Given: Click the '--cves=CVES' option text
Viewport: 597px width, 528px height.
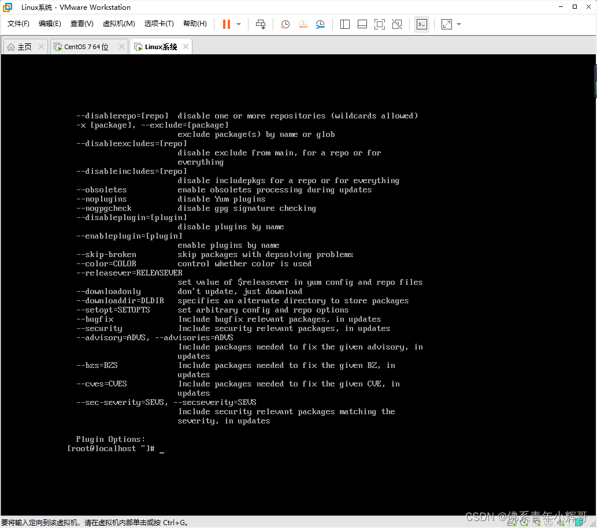Looking at the screenshot, I should pyautogui.click(x=102, y=384).
